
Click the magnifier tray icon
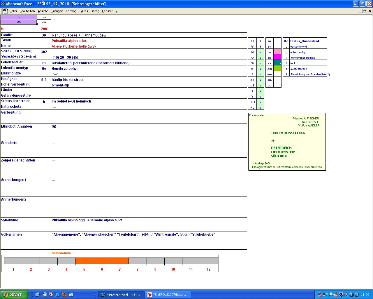(x=331, y=295)
